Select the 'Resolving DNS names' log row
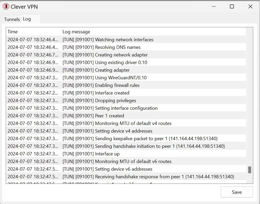260x204 pixels. click(126, 47)
